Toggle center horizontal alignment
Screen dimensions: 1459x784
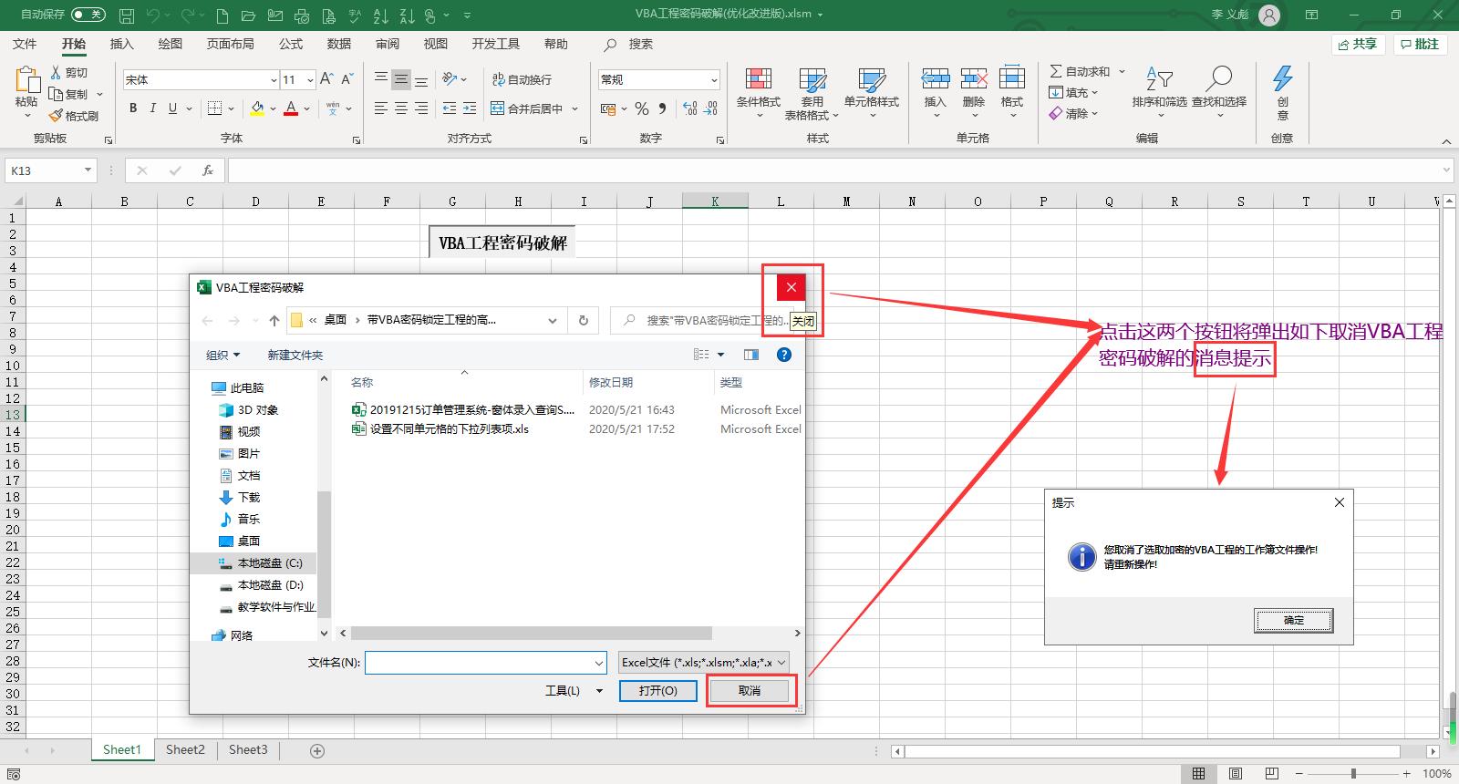[401, 108]
